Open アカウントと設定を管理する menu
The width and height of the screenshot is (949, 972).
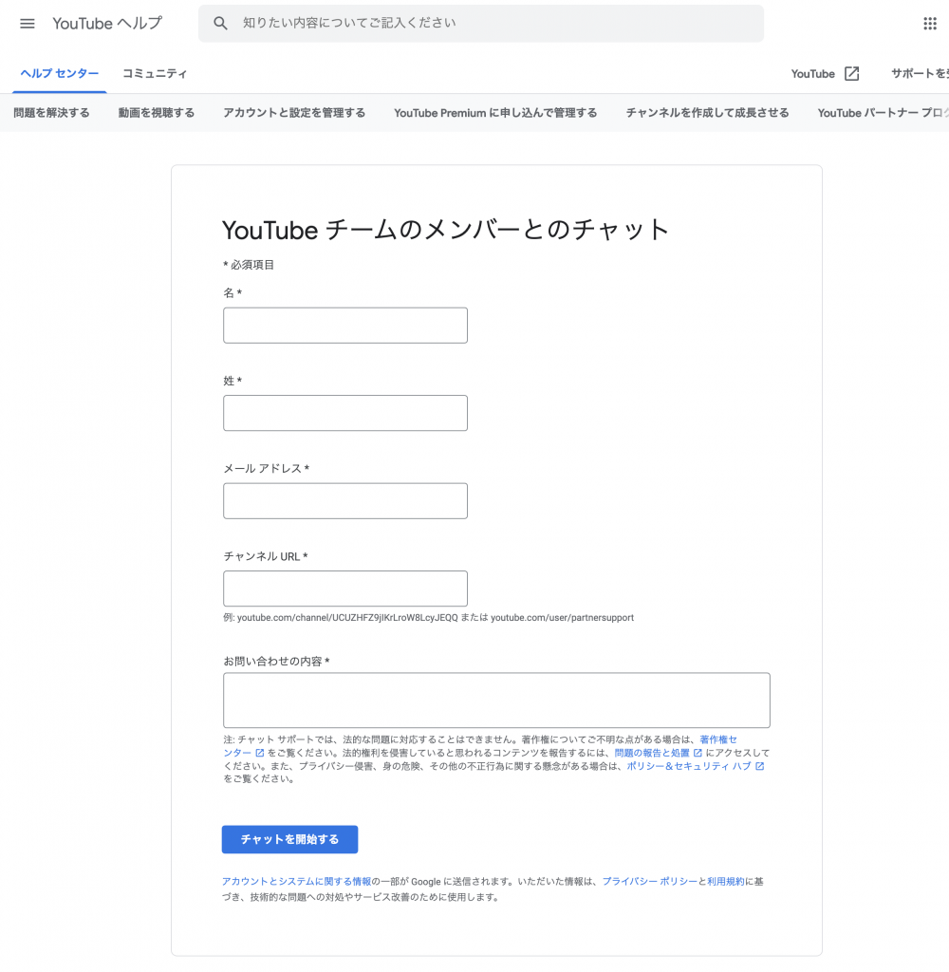coord(294,113)
